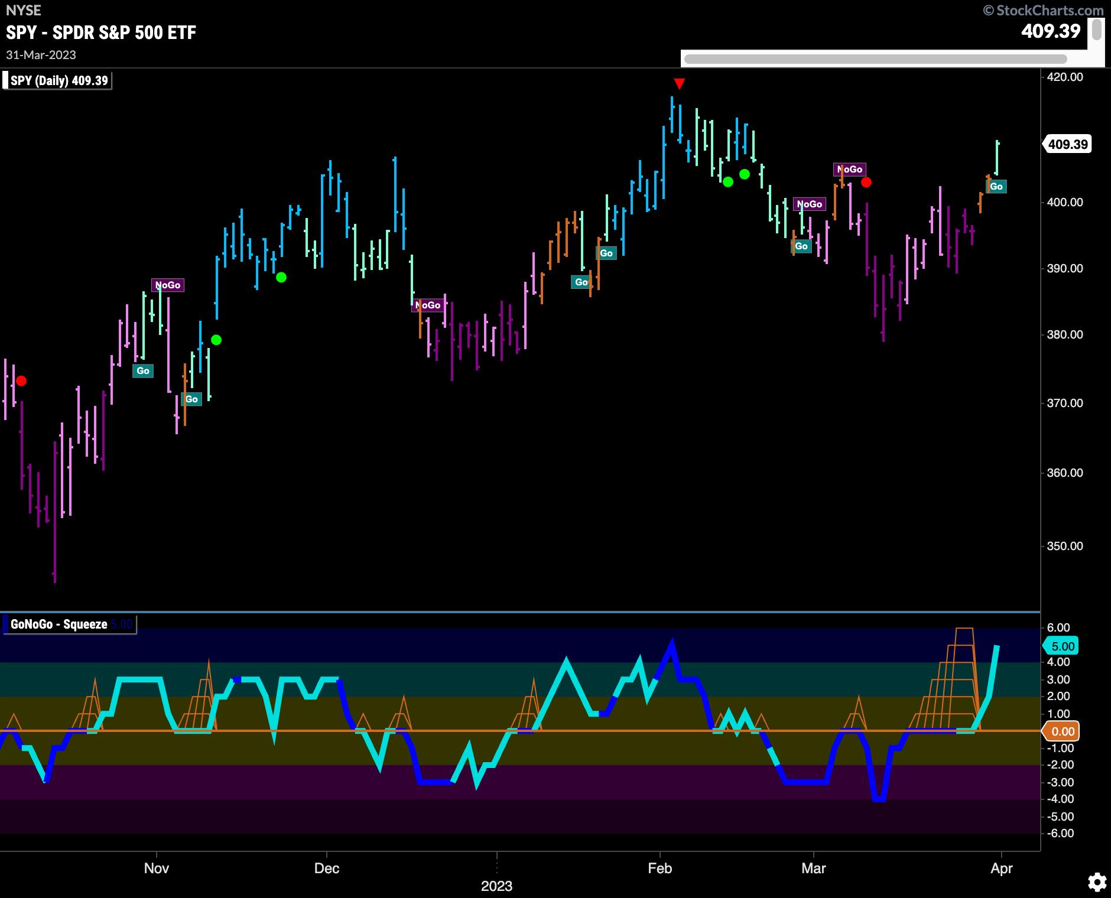
Task: Click the first NoGo label in early November
Action: click(167, 285)
